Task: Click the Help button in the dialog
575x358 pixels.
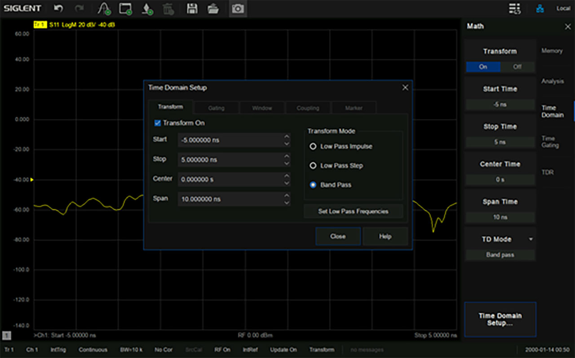Action: point(385,236)
